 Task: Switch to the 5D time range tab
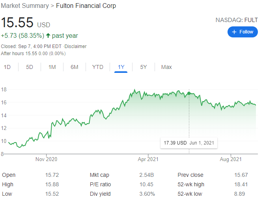30,67
